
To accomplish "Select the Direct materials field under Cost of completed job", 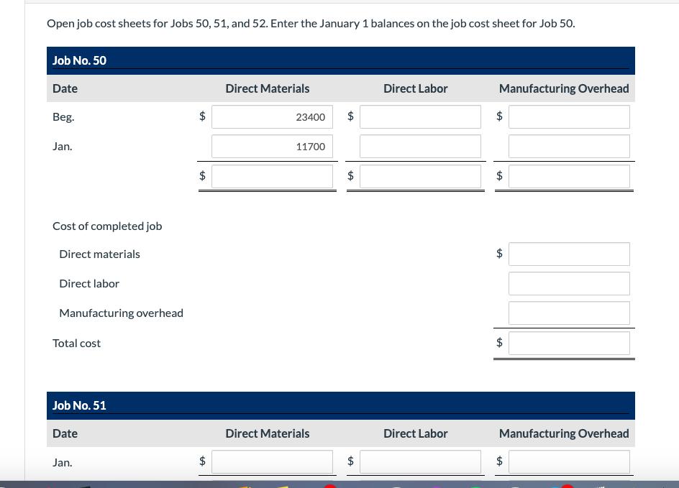I will point(569,254).
